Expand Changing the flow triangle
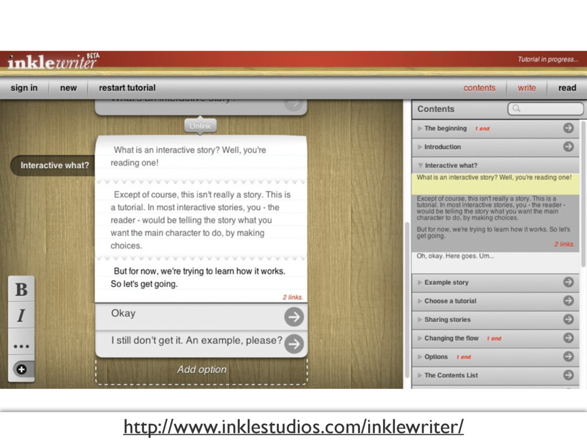Image resolution: width=587 pixels, height=440 pixels. pos(420,338)
